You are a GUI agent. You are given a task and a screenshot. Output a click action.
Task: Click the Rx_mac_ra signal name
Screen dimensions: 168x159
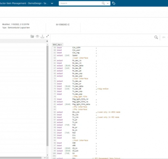pyautogui.click(x=77, y=60)
